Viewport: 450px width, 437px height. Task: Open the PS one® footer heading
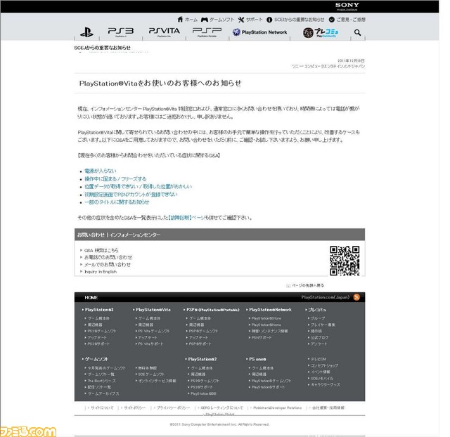[257, 359]
